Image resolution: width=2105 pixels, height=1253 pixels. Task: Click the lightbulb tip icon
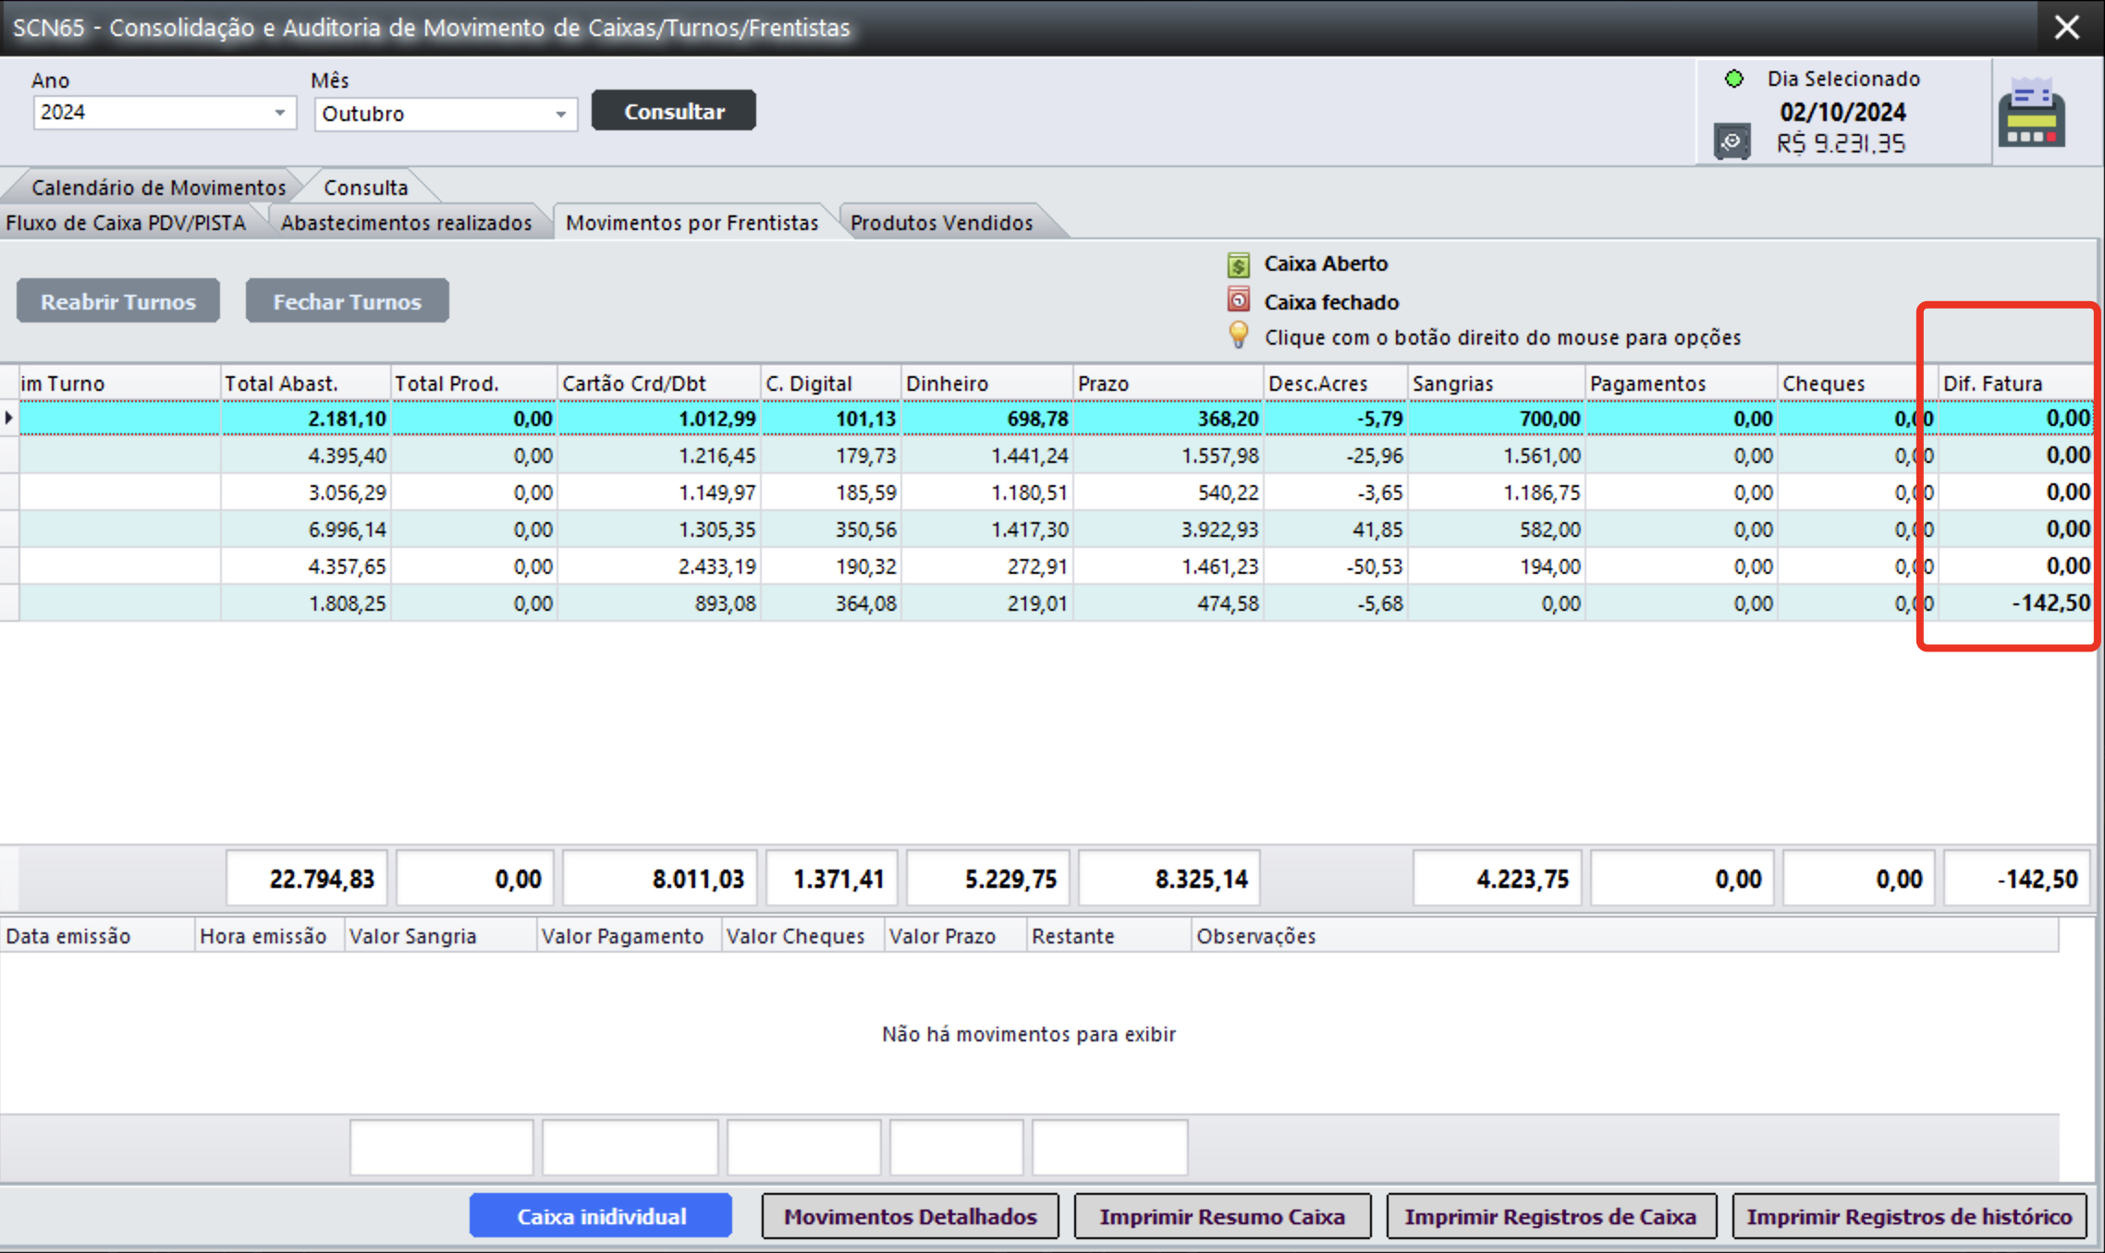click(x=1239, y=335)
